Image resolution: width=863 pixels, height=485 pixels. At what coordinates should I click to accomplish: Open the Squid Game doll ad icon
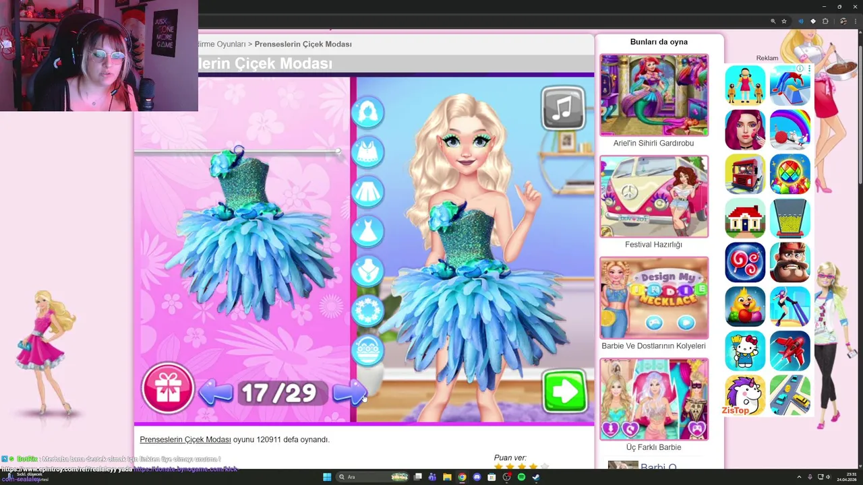[745, 85]
